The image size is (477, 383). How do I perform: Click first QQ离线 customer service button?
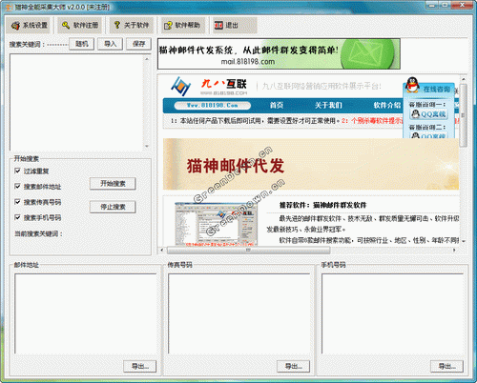429,114
